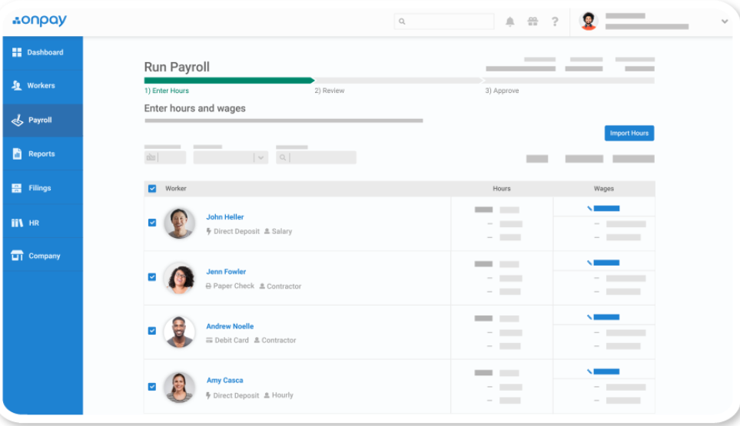740x426 pixels.
Task: Click the HR books icon
Action: point(17,223)
